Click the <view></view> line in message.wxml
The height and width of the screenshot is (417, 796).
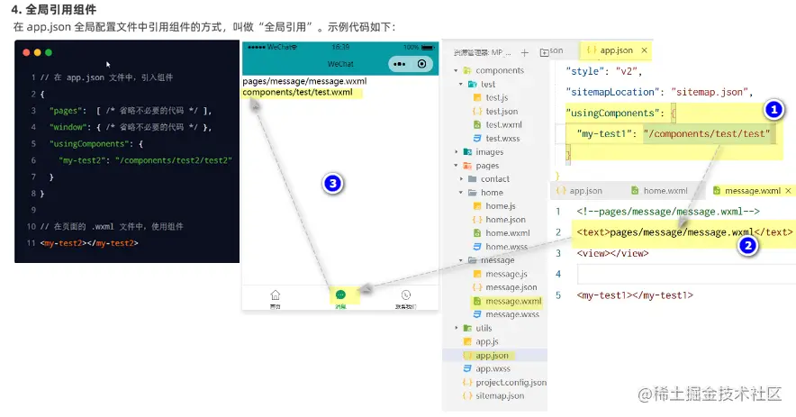pos(612,253)
